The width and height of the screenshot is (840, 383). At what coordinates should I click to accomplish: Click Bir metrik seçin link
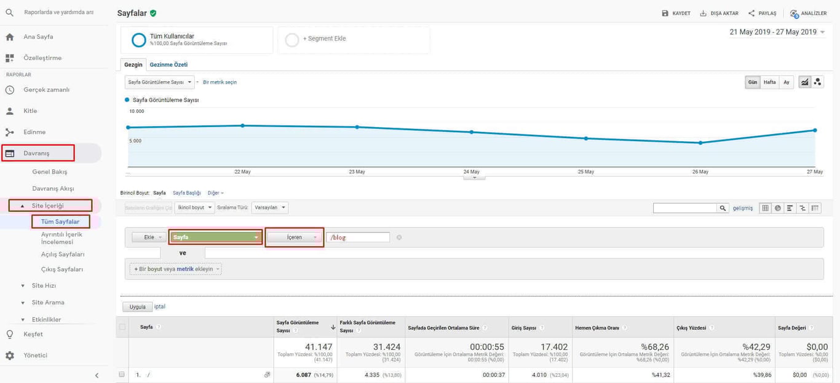(x=220, y=82)
